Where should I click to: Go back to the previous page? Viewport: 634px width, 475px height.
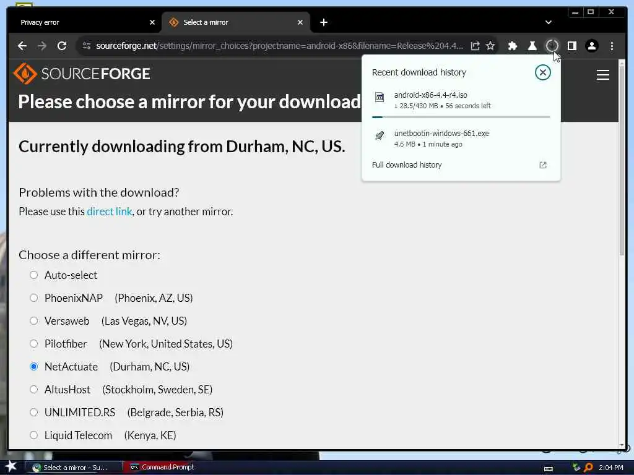point(22,46)
